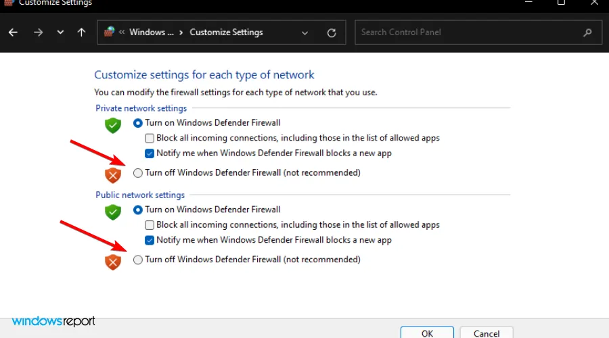This screenshot has height=338, width=609.
Task: Open the Recent locations dropdown arrow
Action: [x=60, y=32]
